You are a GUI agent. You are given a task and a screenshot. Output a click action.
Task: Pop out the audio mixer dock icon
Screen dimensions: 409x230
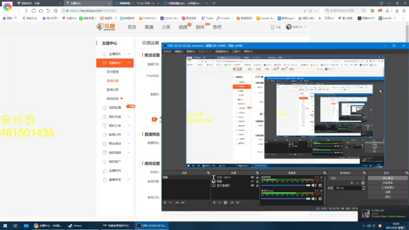[x=325, y=173]
